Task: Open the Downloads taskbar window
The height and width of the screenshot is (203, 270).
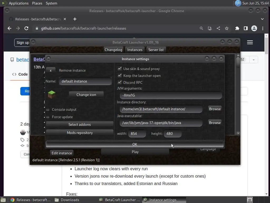Action: 67,200
